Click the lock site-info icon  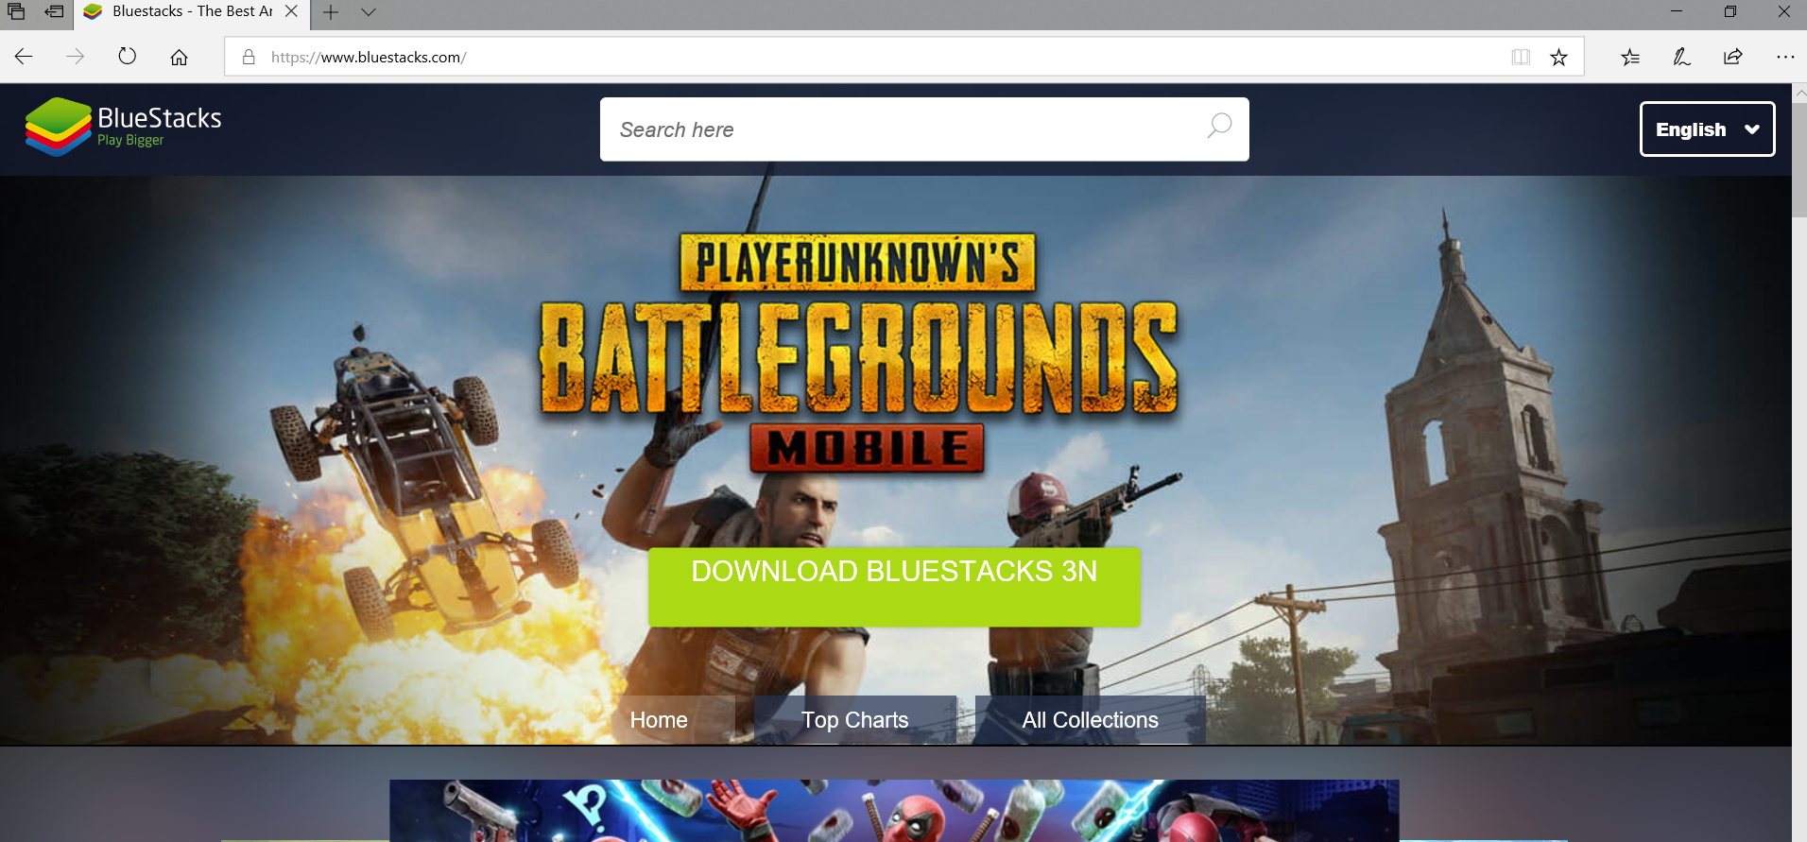249,57
